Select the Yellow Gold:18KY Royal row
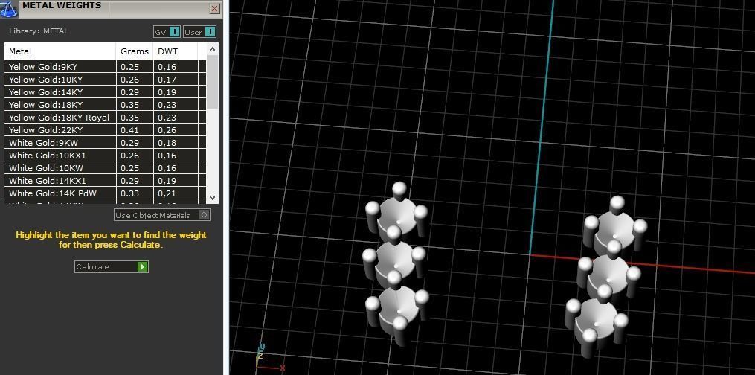Viewport: 755px width, 375px height. pyautogui.click(x=105, y=118)
